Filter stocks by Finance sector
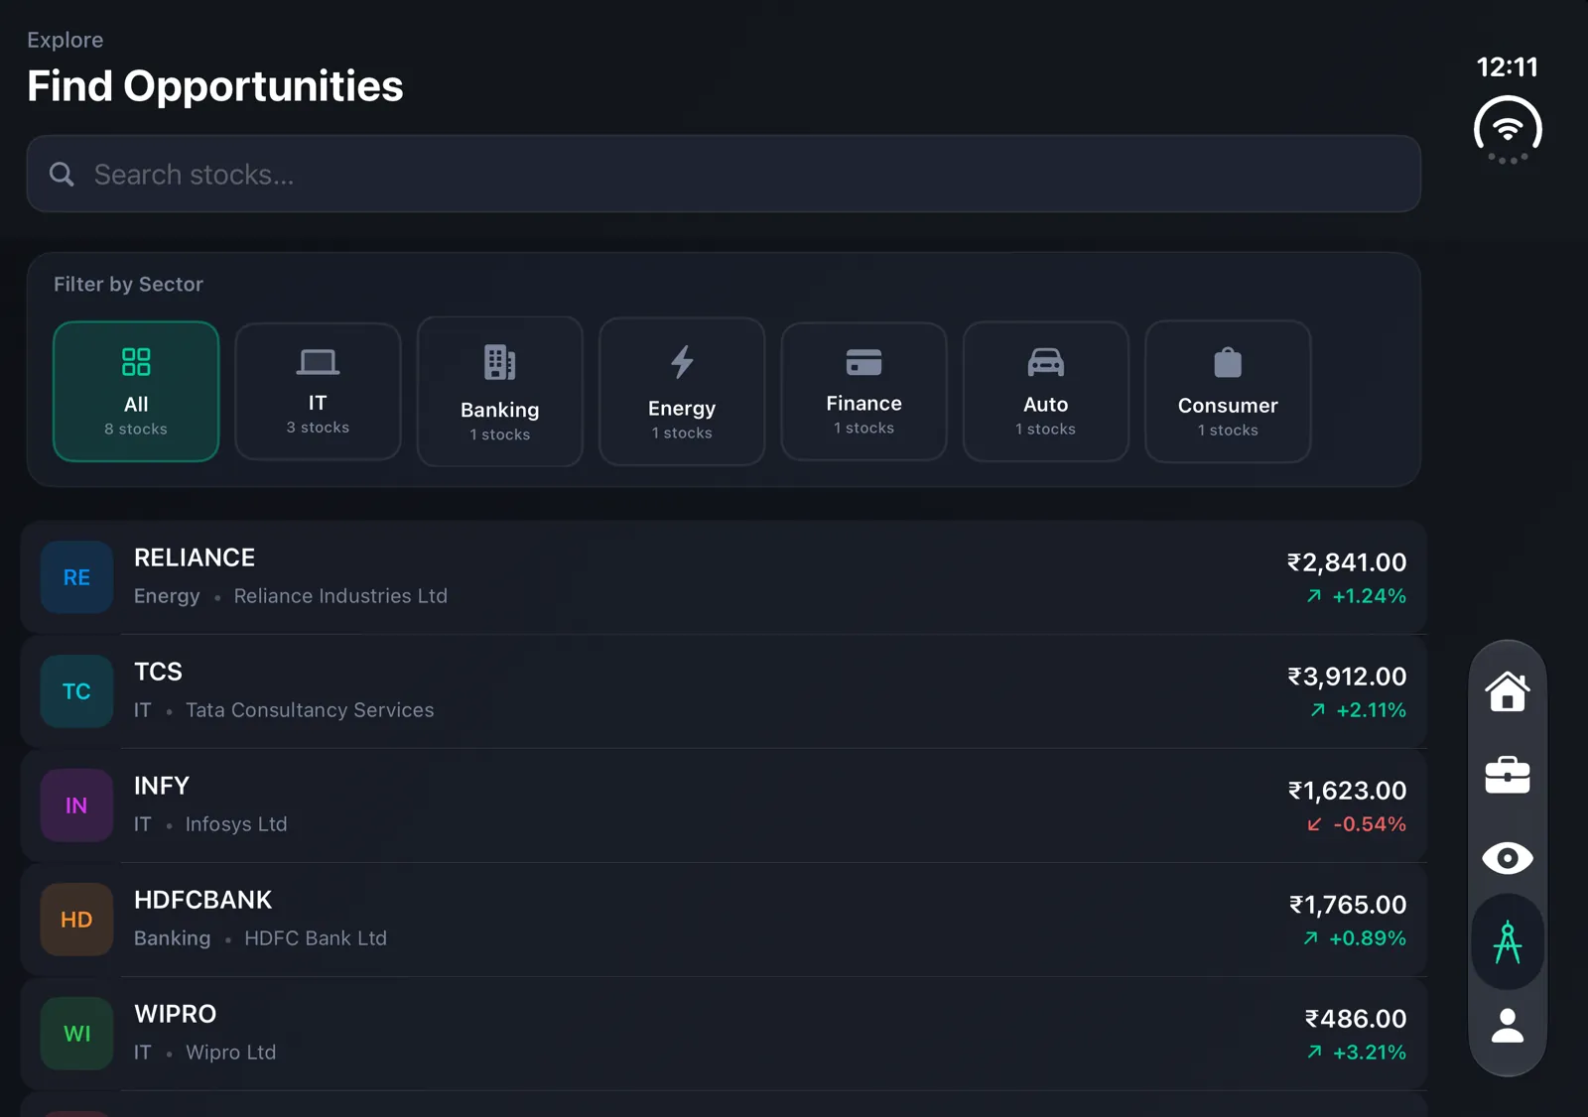1588x1117 pixels. pyautogui.click(x=863, y=392)
